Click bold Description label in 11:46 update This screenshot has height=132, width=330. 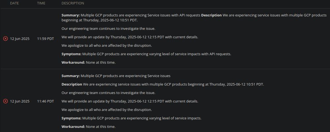[72, 84]
